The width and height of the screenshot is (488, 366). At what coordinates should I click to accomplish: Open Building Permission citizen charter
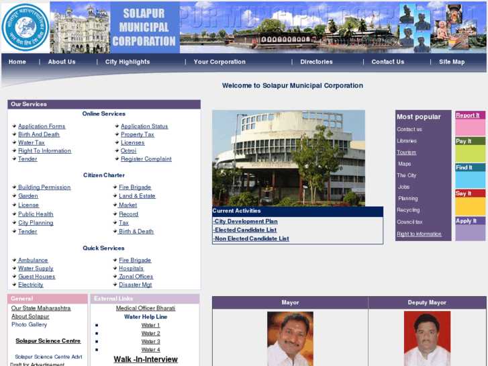click(x=44, y=187)
